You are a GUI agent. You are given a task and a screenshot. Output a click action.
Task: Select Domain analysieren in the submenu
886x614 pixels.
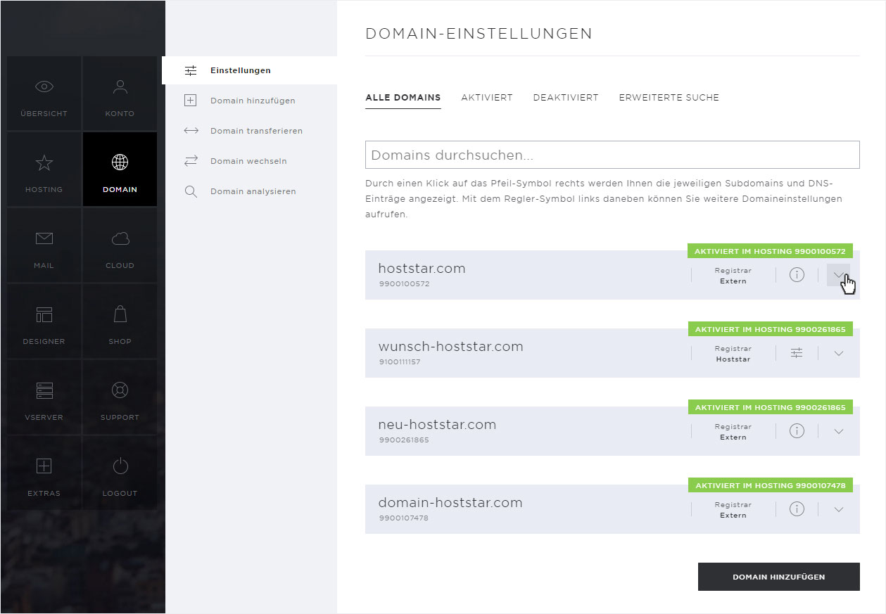[x=253, y=191]
